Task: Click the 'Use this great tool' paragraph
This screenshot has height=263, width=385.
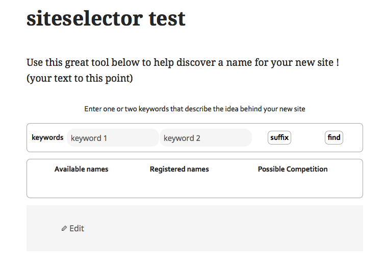Action: coord(183,62)
